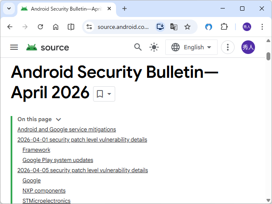This screenshot has width=272, height=204.
Task: Go back to the previous page
Action: (x=10, y=27)
